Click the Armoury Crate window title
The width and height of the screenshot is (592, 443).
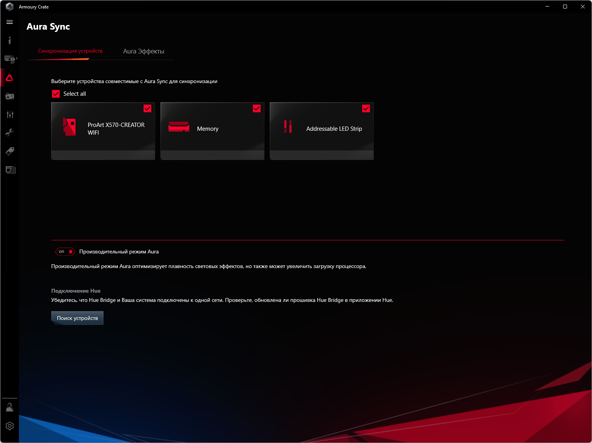click(34, 7)
